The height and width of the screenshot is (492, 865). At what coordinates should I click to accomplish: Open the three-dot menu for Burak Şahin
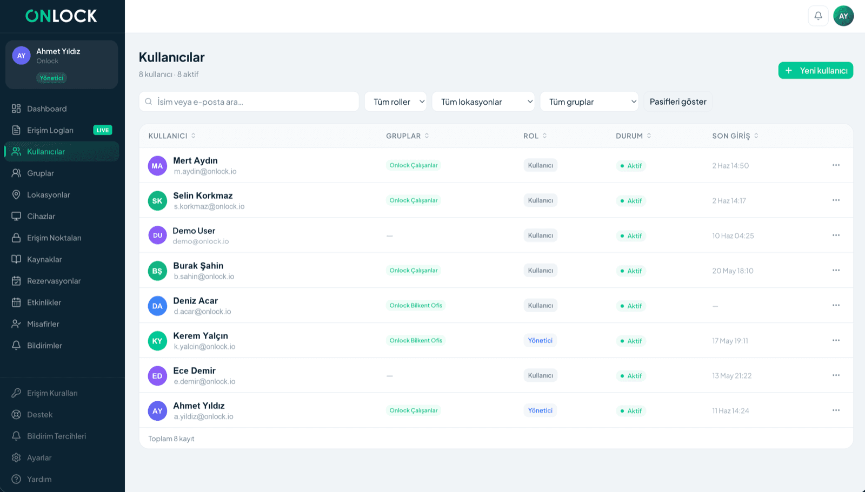836,270
